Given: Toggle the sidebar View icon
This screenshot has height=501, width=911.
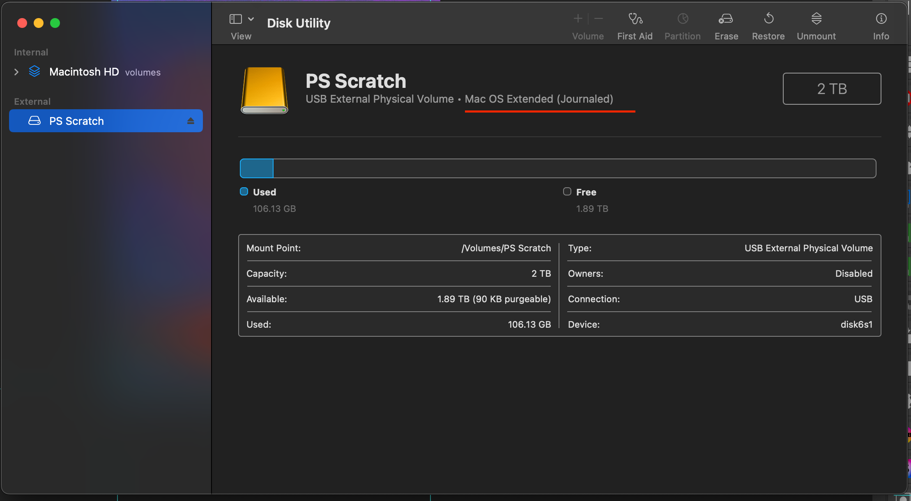Looking at the screenshot, I should (235, 19).
